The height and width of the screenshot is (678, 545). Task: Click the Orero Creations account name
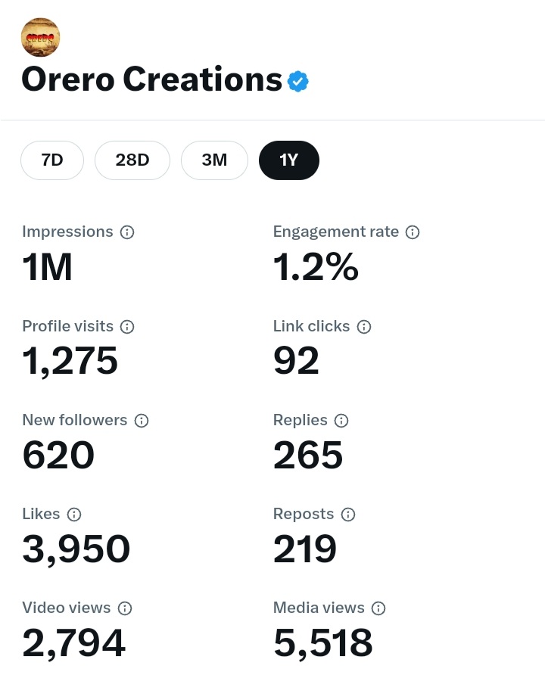tap(152, 79)
